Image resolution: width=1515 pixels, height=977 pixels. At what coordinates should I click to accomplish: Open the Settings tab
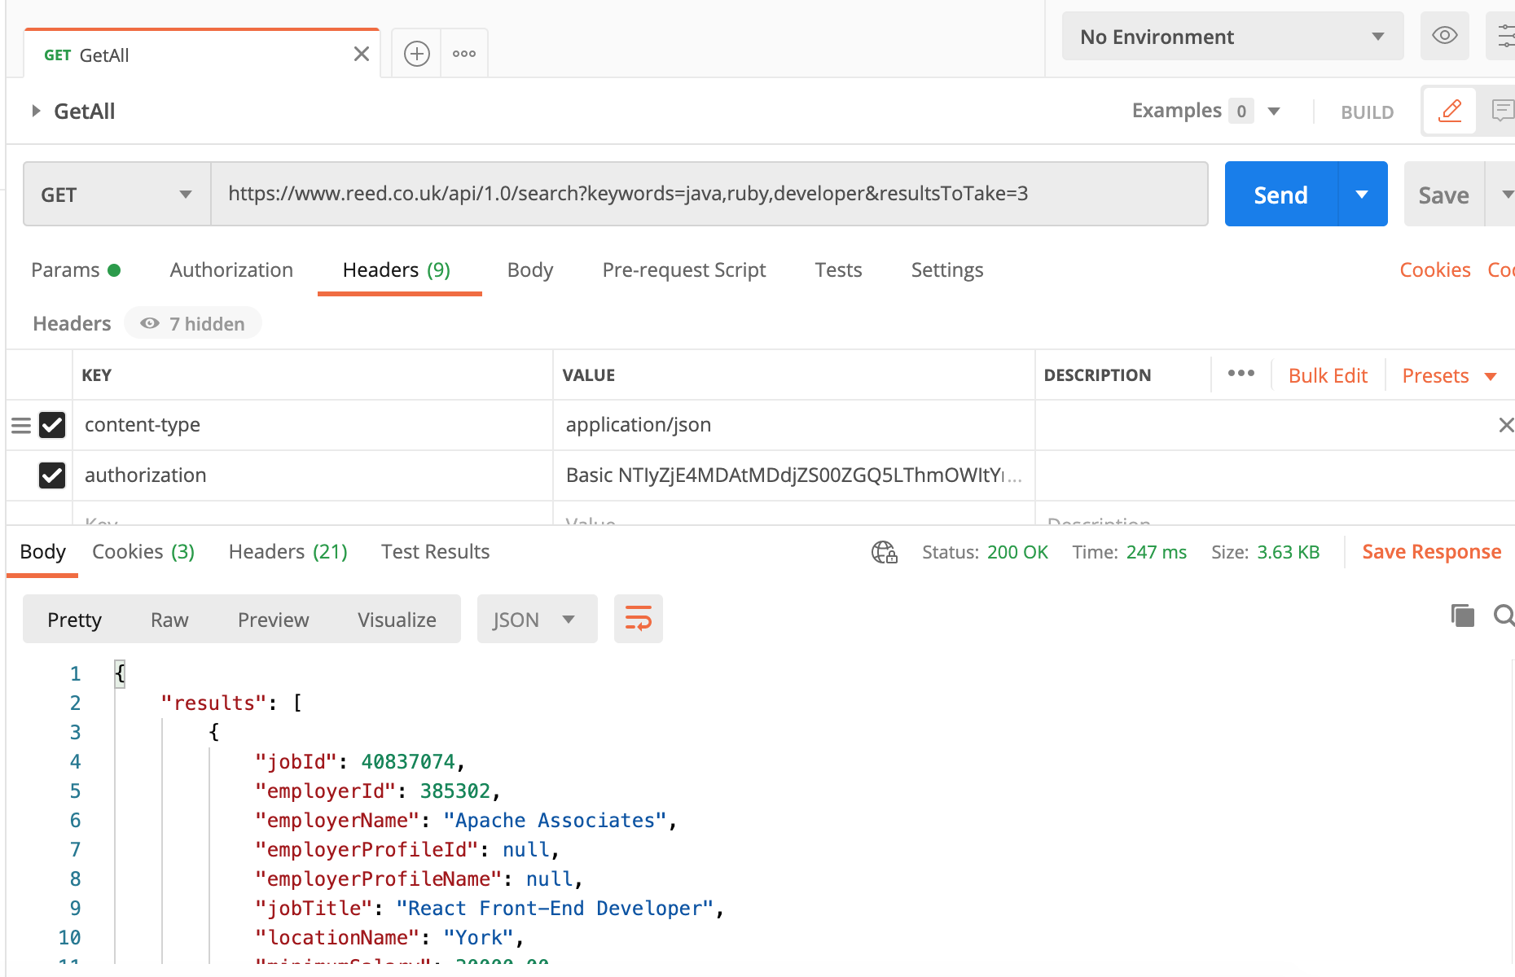(947, 269)
